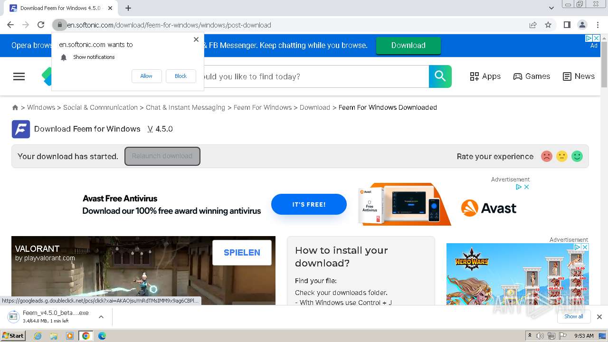Screen dimensions: 608x342
Task: Click the volume speaker tray icon
Action: pyautogui.click(x=540, y=336)
